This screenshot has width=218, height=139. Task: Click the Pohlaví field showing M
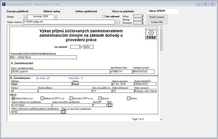coord(25,91)
